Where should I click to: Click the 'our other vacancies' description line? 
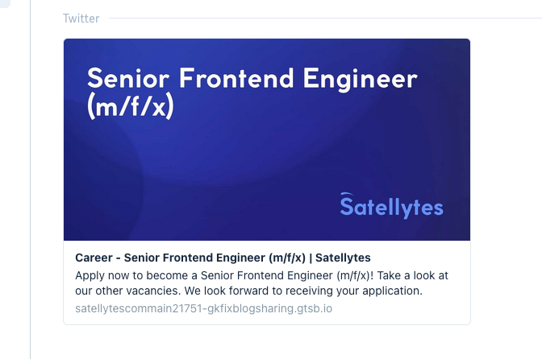(248, 291)
